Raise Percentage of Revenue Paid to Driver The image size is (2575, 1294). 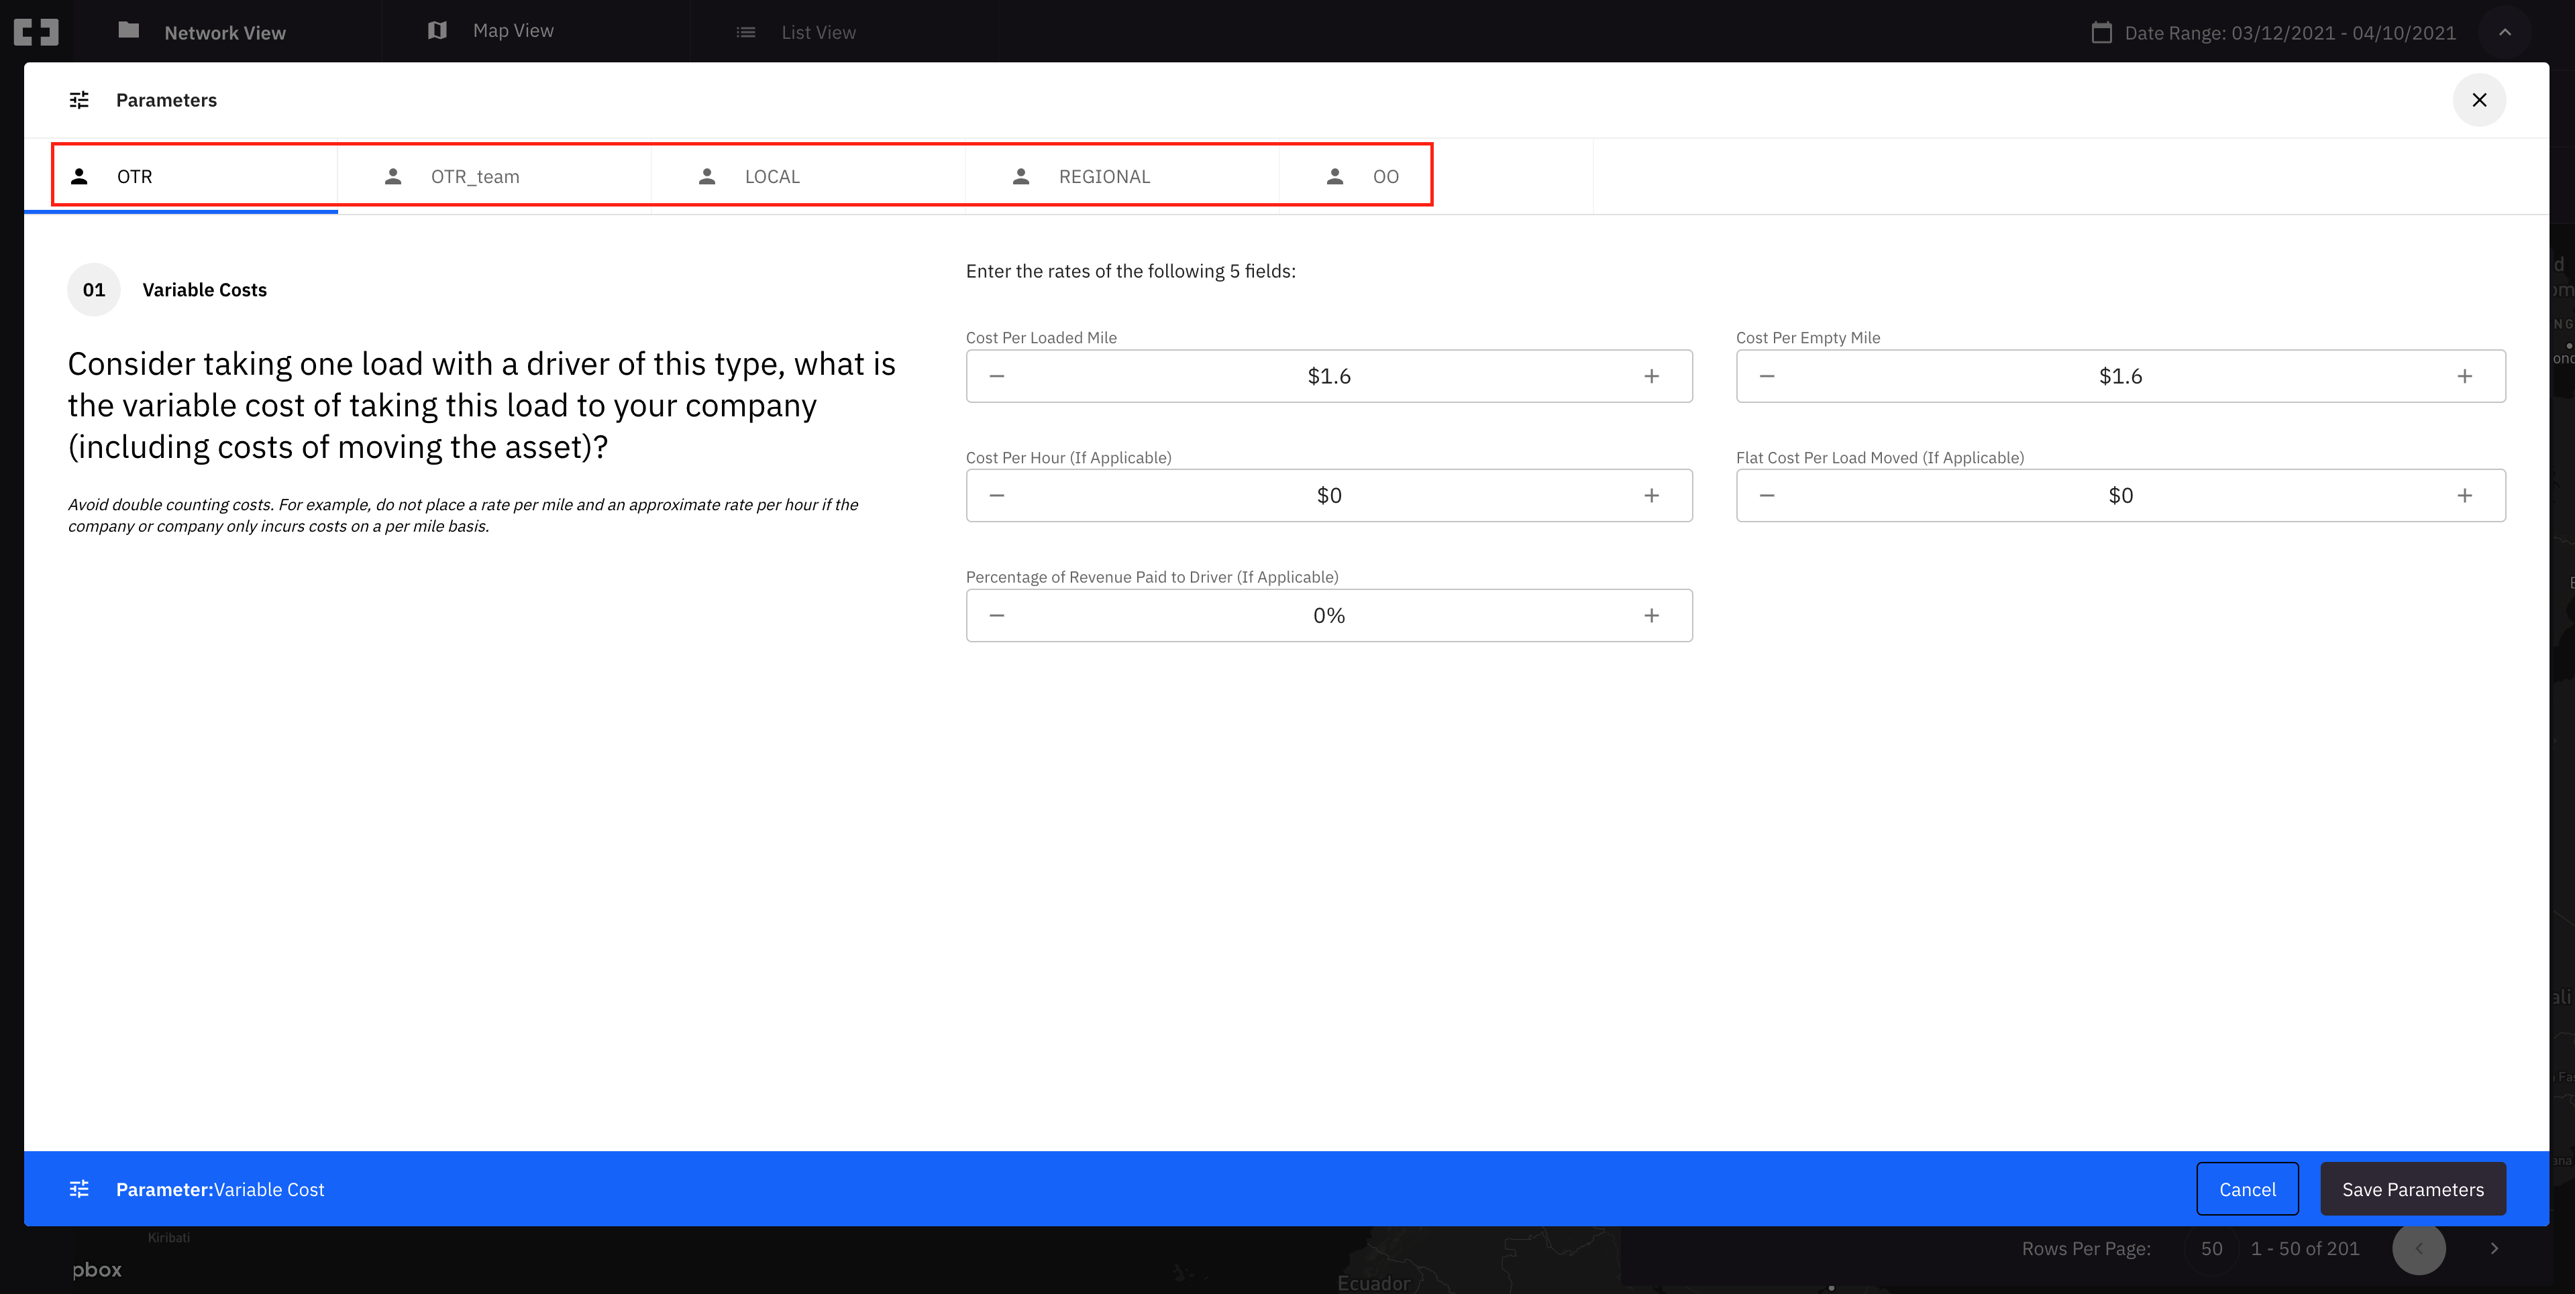click(1651, 615)
